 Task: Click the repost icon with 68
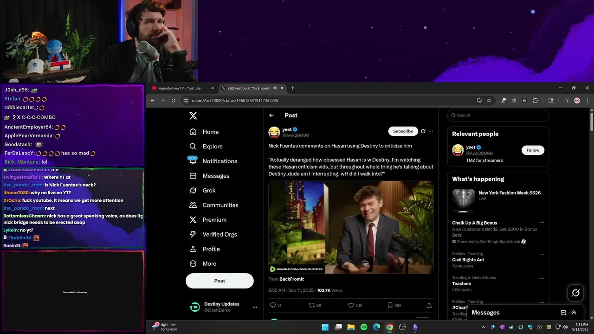[x=315, y=305]
